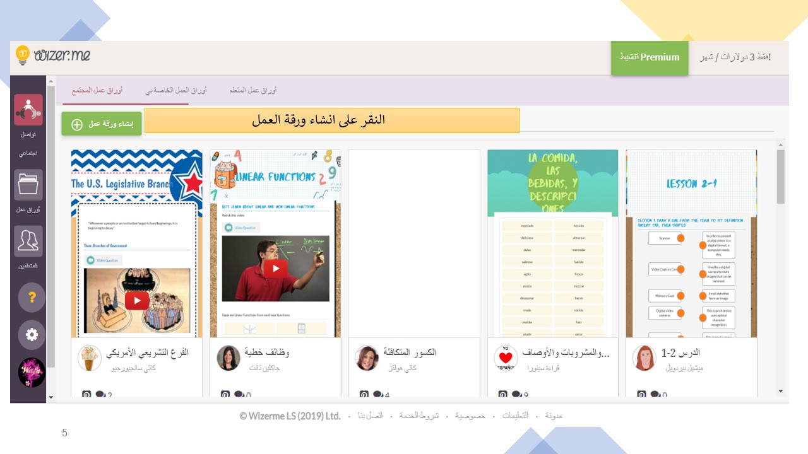
Task: Open the learners icon in sidebar
Action: pos(28,241)
